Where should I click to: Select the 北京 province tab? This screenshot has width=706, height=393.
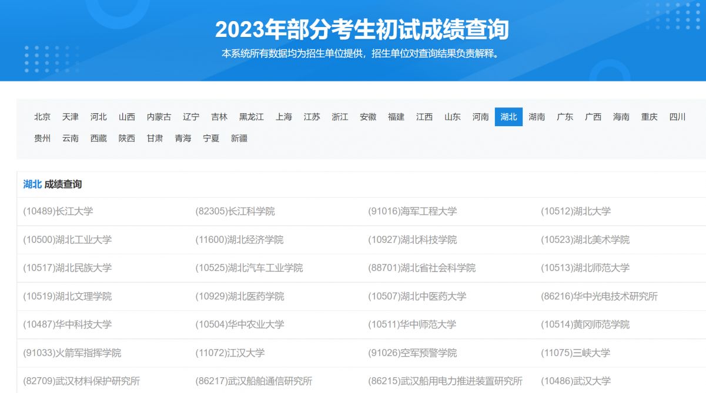[42, 117]
